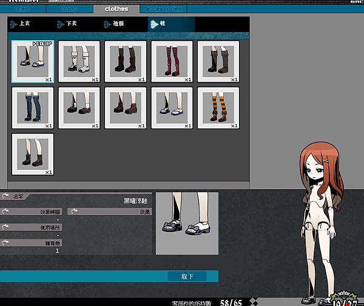Switch to the 下衣 subcategory

pos(71,24)
